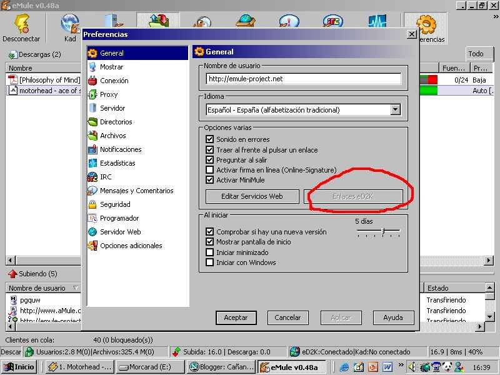
Task: Select IRC in the preferences list
Action: click(x=106, y=177)
